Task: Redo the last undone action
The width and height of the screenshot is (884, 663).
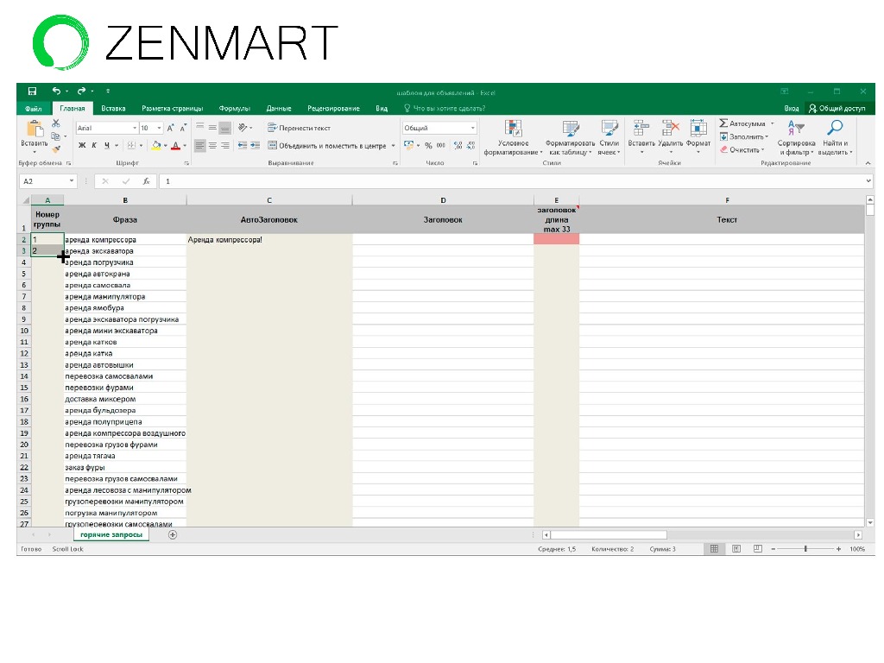Action: (x=81, y=91)
